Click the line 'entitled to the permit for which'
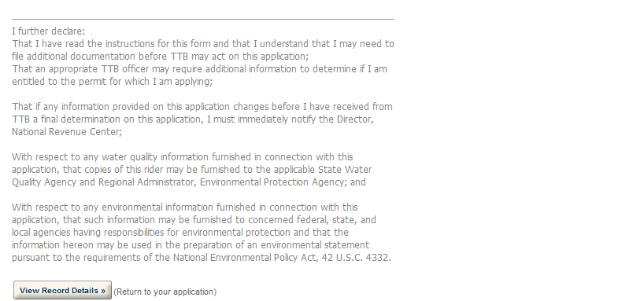The height and width of the screenshot is (301, 633). [113, 82]
